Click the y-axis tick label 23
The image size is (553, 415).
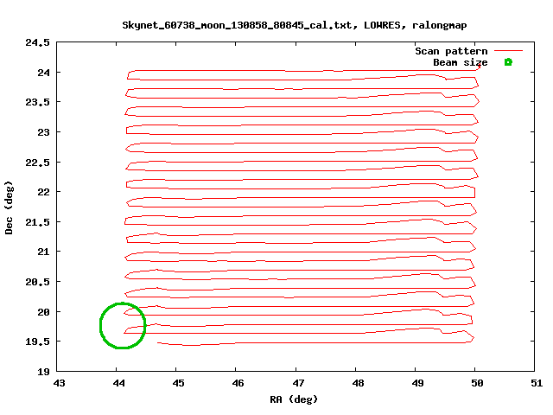[x=44, y=132]
